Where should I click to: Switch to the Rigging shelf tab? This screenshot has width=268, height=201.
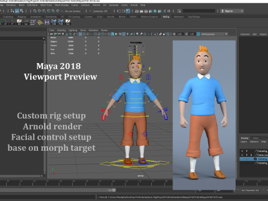[22, 17]
